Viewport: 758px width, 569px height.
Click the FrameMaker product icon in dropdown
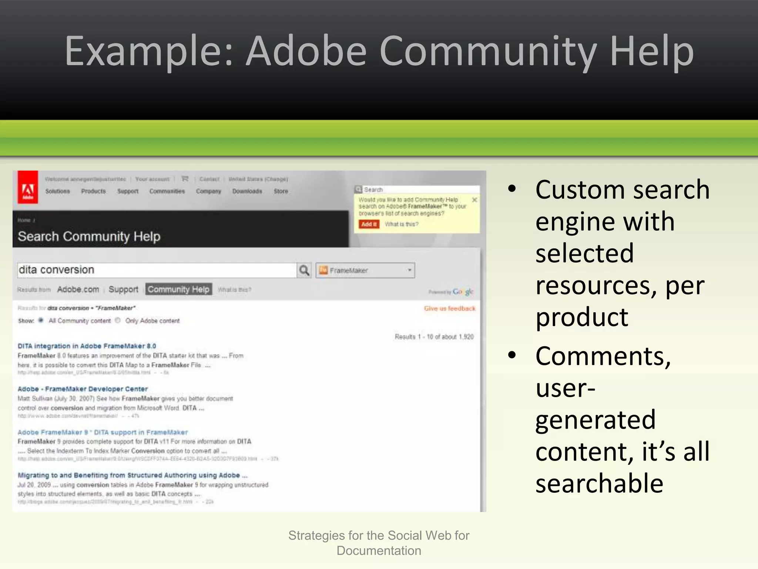coord(323,270)
